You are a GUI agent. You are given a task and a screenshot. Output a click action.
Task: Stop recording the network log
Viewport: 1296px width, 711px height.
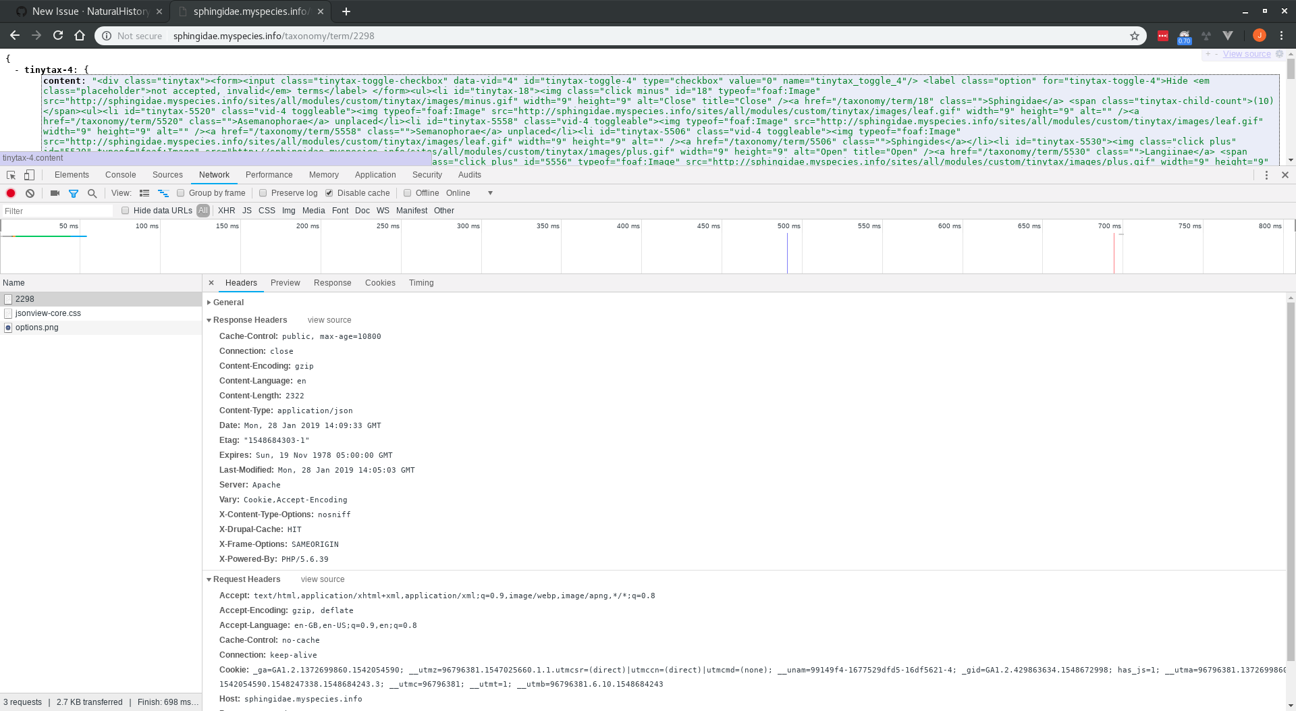(11, 193)
